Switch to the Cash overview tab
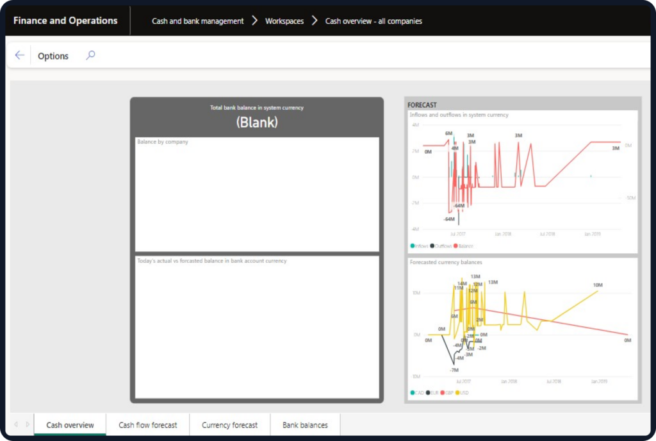 pyautogui.click(x=70, y=425)
